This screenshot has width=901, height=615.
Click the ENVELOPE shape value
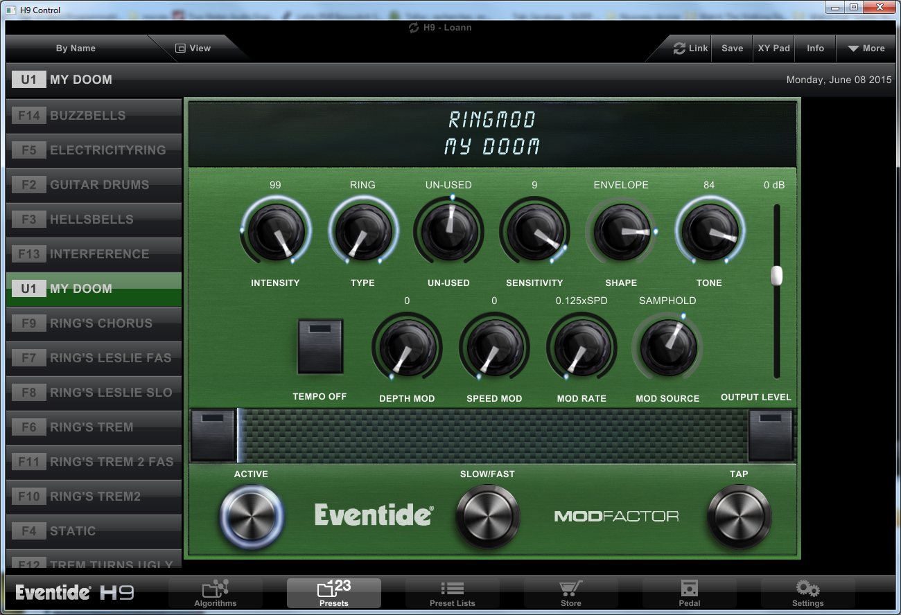621,185
